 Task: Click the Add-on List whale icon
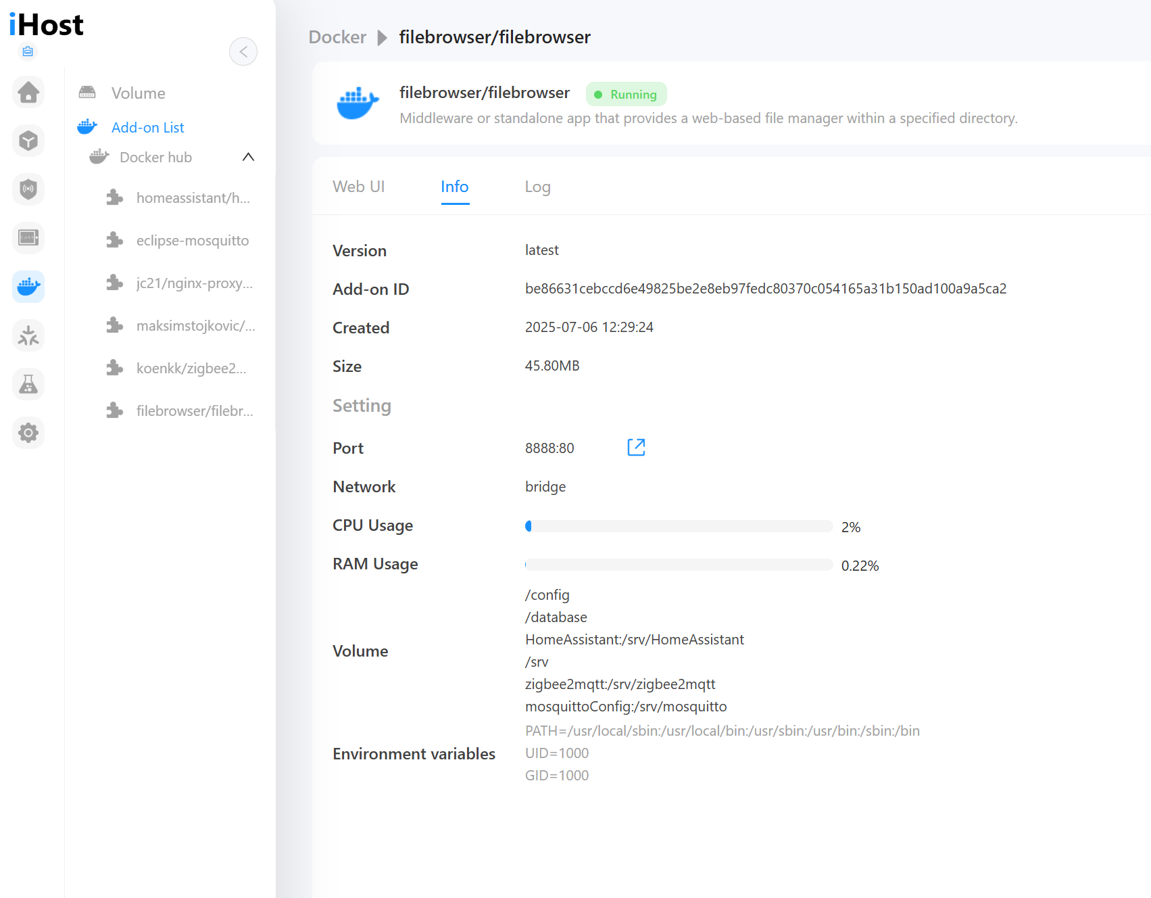(87, 126)
